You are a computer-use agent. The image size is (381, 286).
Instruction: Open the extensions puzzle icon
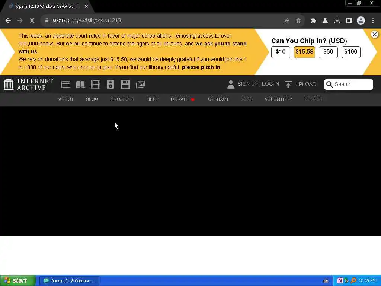[x=313, y=21]
